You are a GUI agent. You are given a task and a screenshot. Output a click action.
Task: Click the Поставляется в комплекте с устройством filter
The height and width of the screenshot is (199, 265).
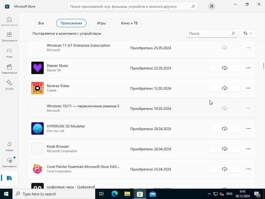(x=67, y=33)
